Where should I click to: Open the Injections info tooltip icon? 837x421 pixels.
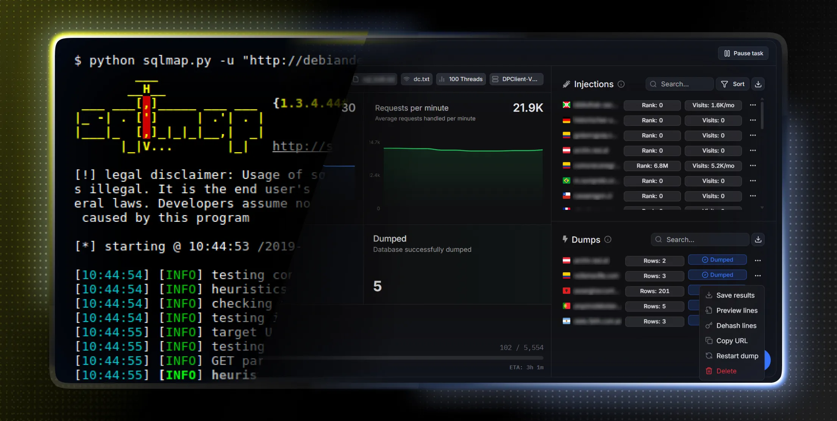tap(622, 84)
